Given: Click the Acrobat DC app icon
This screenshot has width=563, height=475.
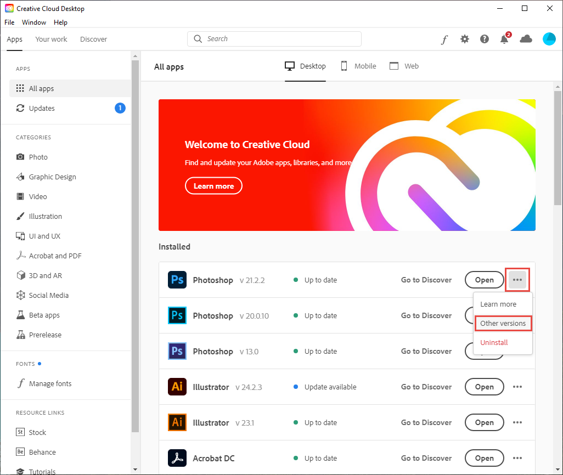Looking at the screenshot, I should [x=177, y=458].
